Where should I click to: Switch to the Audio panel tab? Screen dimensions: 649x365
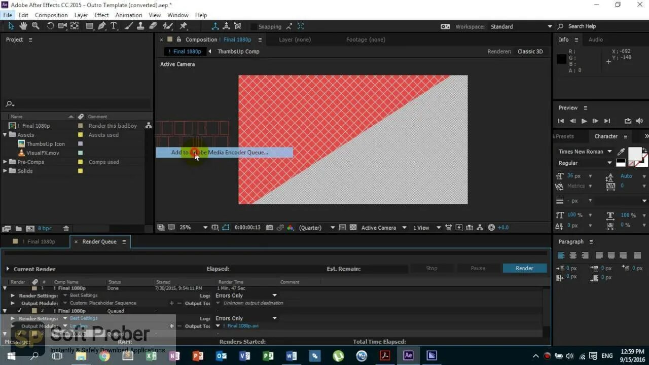(x=596, y=40)
